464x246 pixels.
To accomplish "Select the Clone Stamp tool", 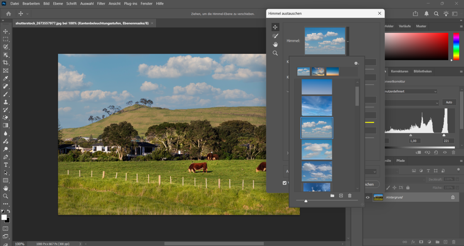I will 6,102.
